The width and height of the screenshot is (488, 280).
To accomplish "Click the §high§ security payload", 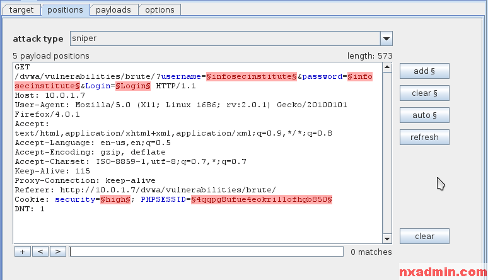I will pos(115,199).
